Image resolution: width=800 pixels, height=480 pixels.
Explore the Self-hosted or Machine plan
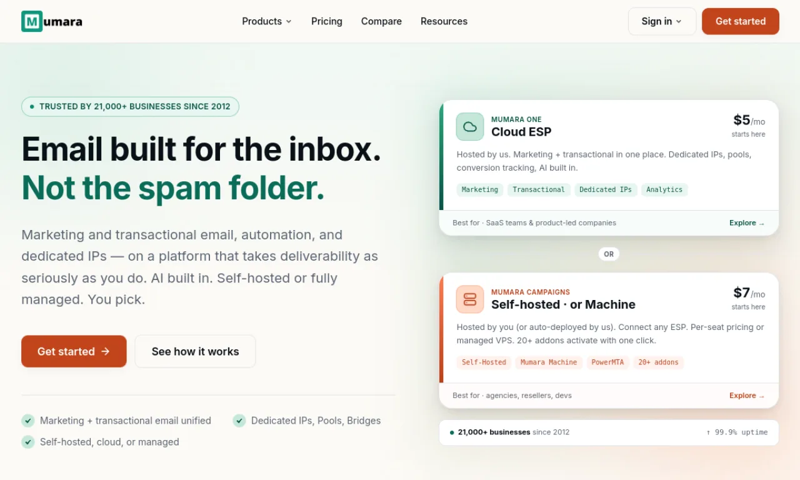747,396
